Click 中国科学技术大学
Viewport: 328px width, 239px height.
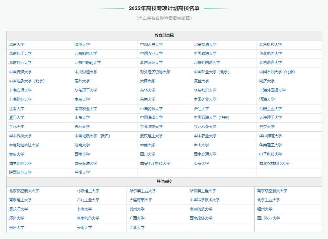point(205,200)
